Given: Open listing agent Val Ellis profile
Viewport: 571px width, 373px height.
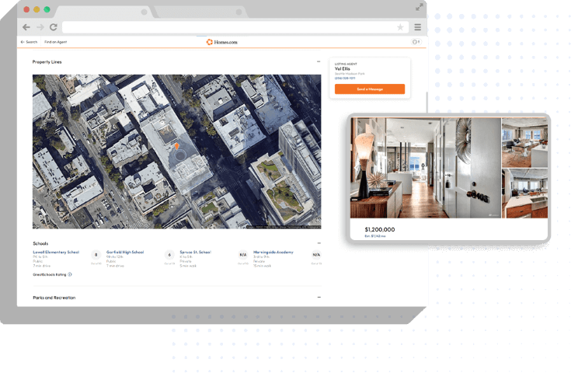Looking at the screenshot, I should point(343,68).
